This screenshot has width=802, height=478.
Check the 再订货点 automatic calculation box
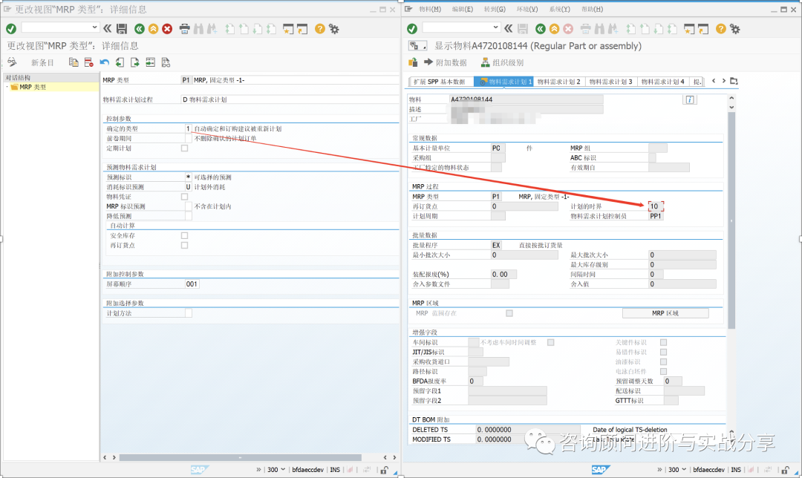185,246
